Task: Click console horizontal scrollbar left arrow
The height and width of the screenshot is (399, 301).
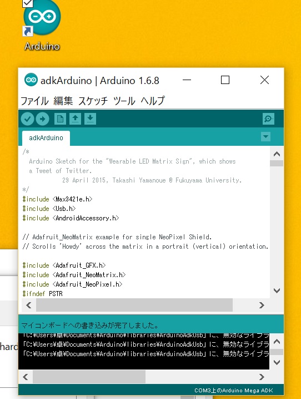Action: pyautogui.click(x=26, y=377)
